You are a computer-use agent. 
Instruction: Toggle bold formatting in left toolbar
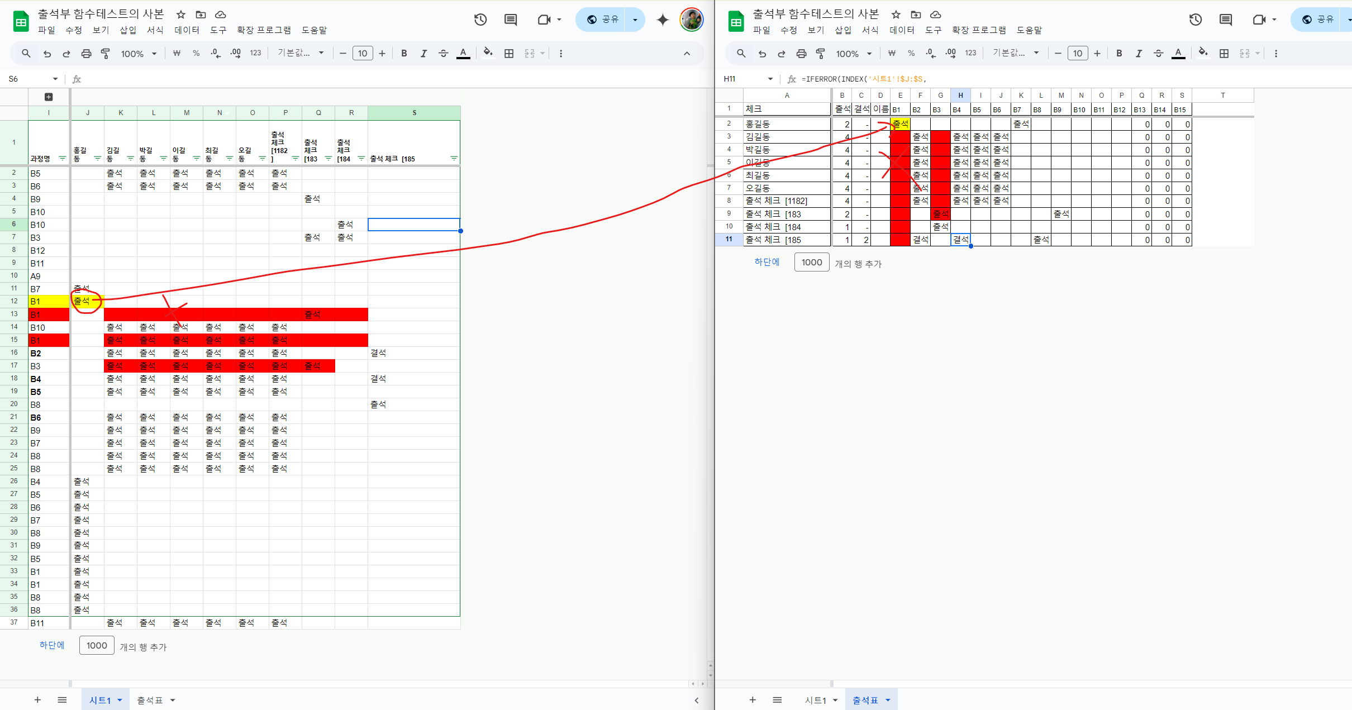pyautogui.click(x=404, y=54)
